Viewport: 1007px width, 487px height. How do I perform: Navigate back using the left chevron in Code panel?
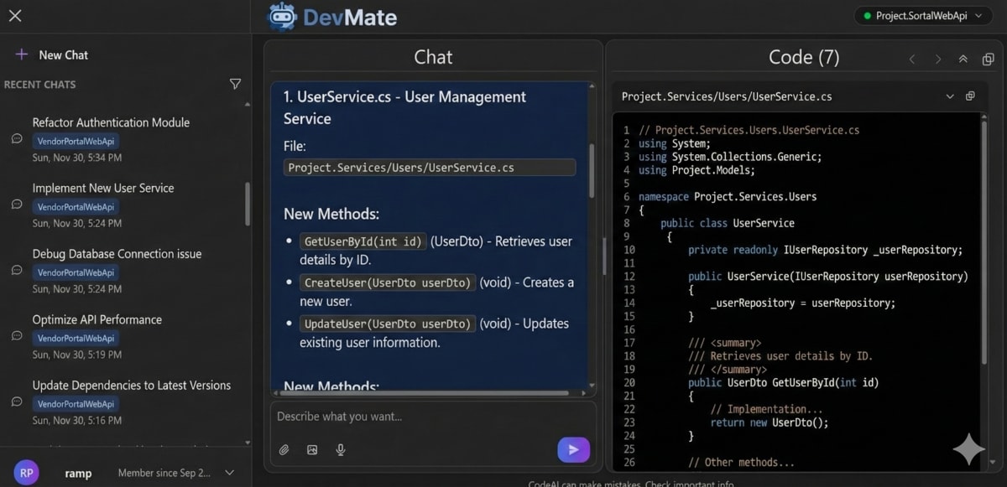tap(912, 58)
